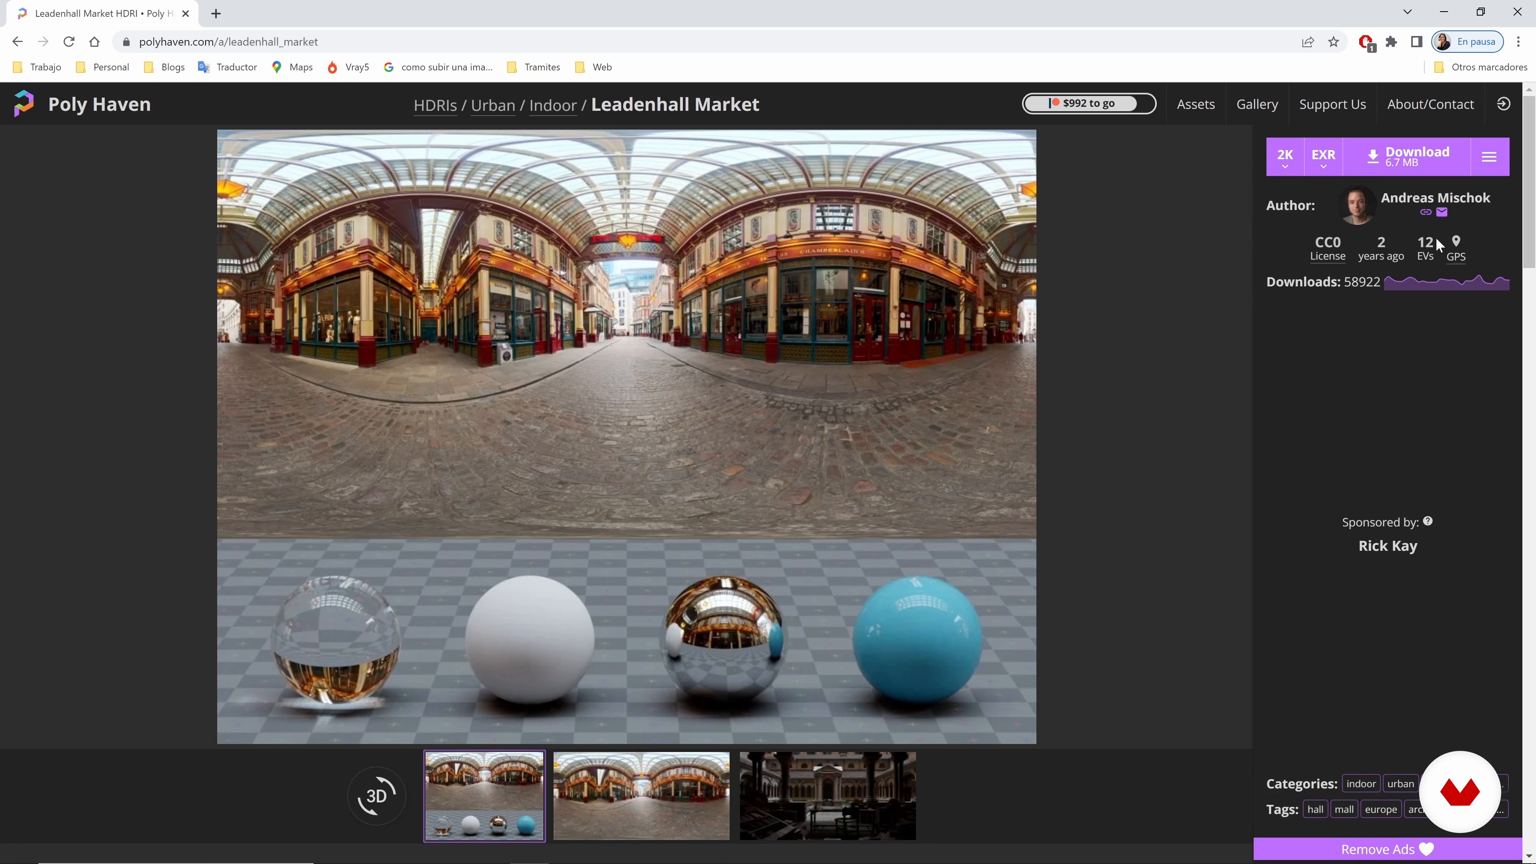This screenshot has height=864, width=1536.
Task: Click the Remove Ads button
Action: [x=1388, y=849]
